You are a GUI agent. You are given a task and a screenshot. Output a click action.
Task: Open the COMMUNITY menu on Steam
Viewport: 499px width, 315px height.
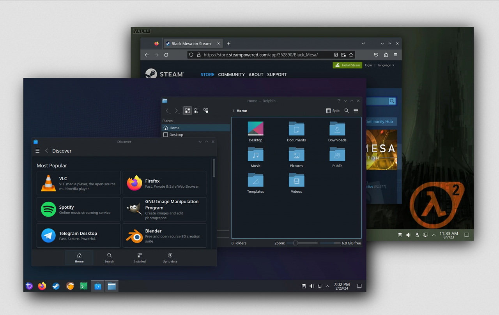(232, 74)
